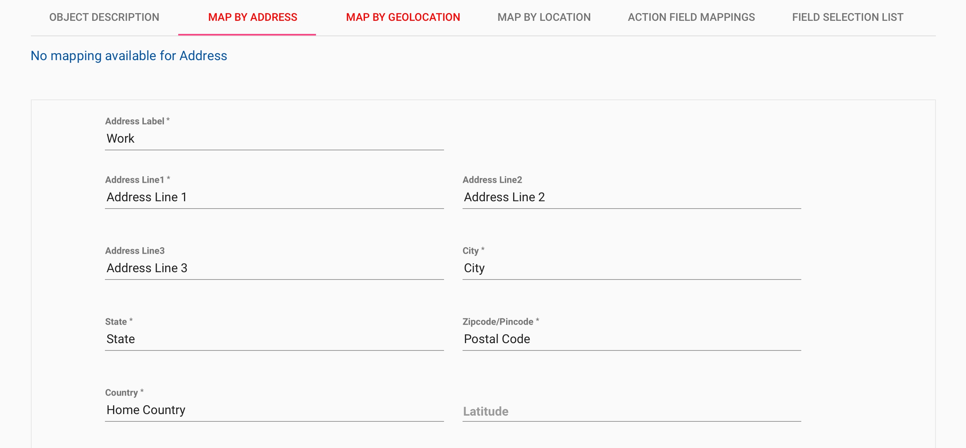Switch to Map By Geolocation tab
966x448 pixels.
pos(403,17)
